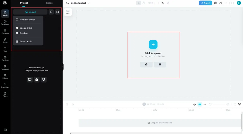Toggle the side panel layout icon
Screen dimensions: 243x134
click(233, 3)
